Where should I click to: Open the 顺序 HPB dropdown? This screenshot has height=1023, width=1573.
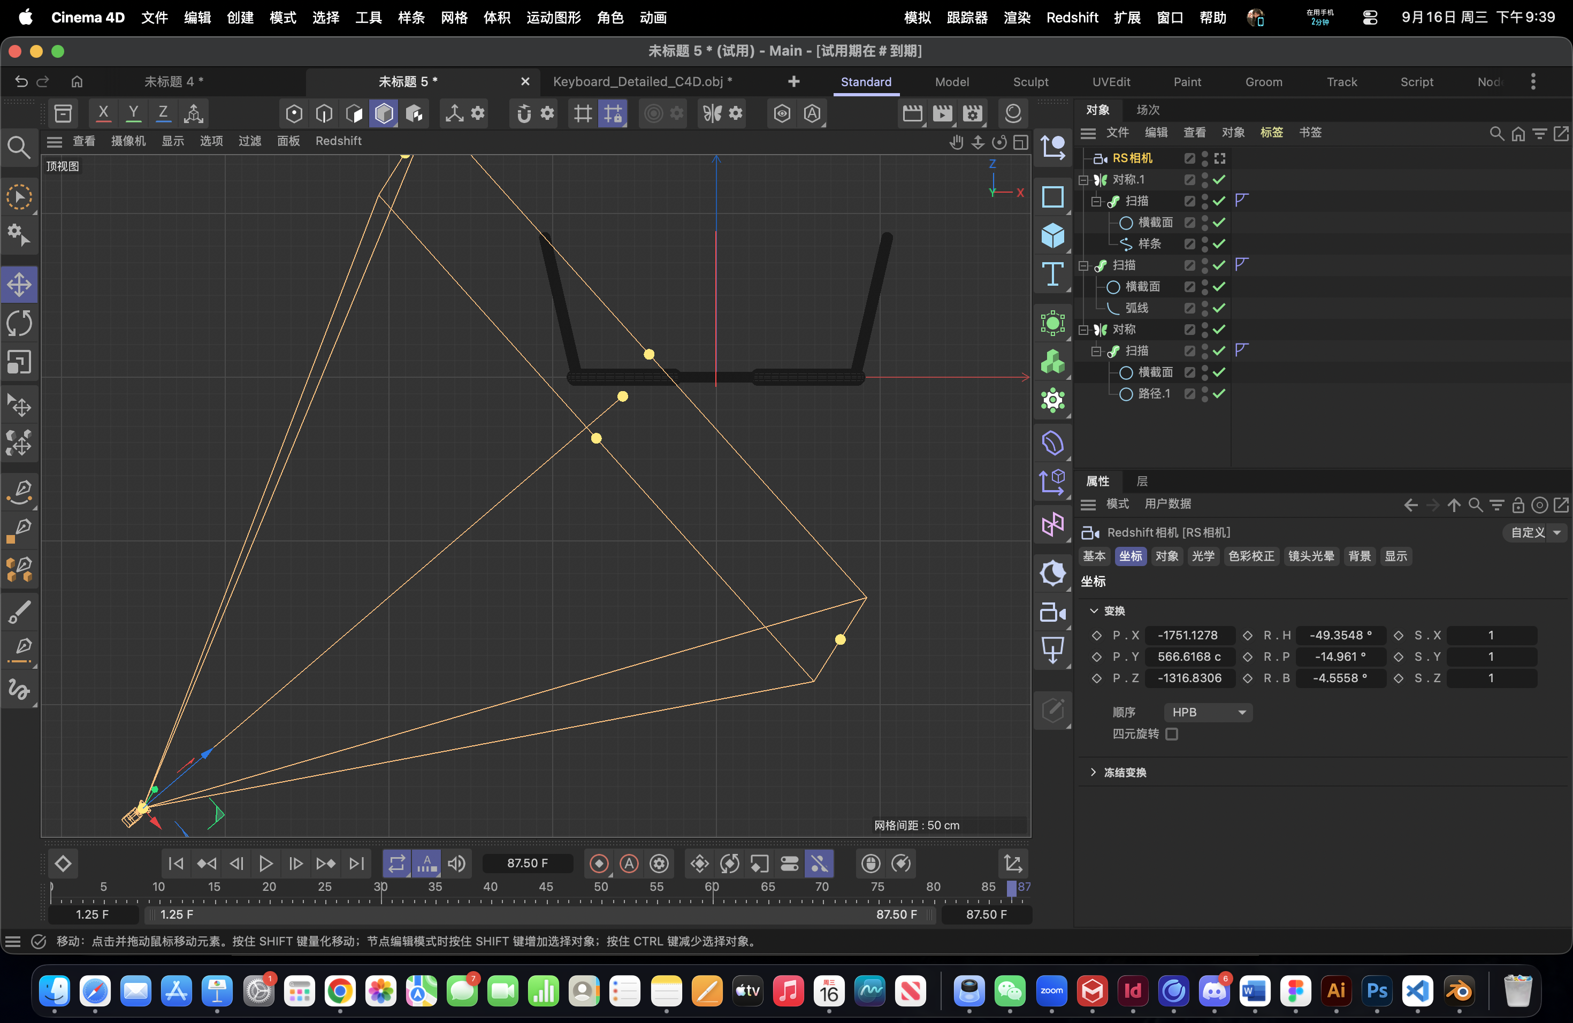pyautogui.click(x=1208, y=712)
